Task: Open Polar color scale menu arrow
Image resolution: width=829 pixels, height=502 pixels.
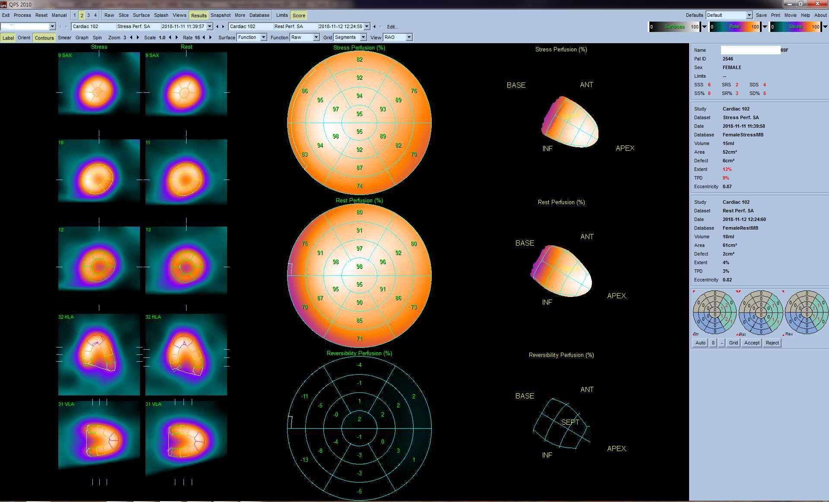Action: [x=765, y=27]
